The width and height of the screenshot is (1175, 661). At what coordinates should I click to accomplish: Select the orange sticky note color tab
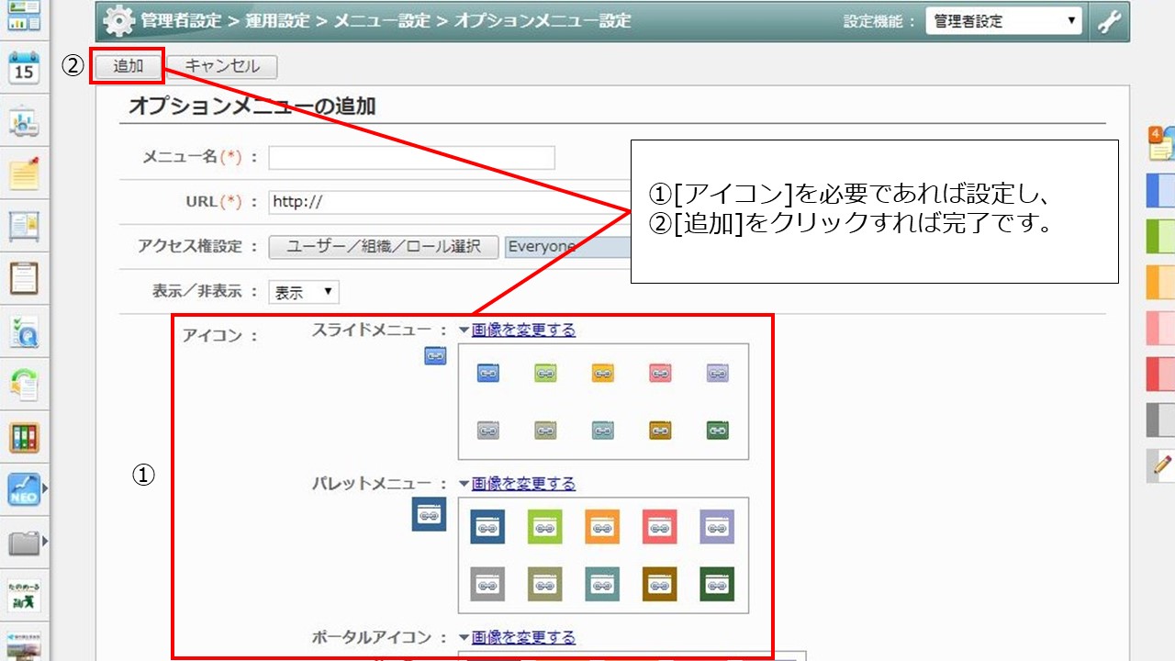click(1161, 282)
